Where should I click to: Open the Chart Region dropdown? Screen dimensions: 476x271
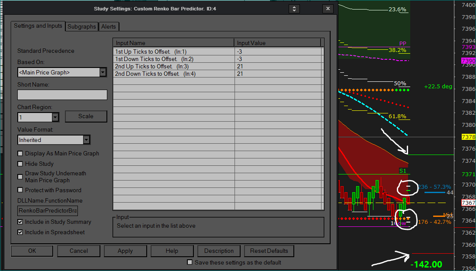(55, 117)
